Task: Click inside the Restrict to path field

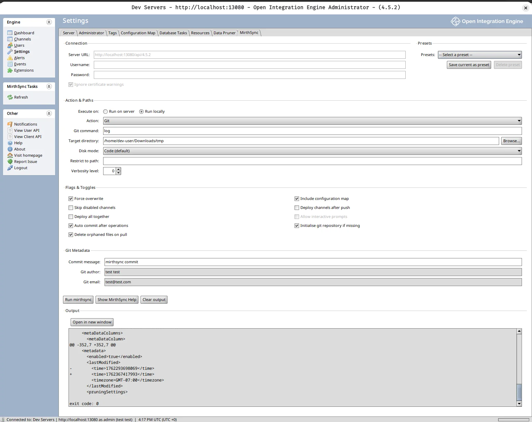Action: pos(312,161)
